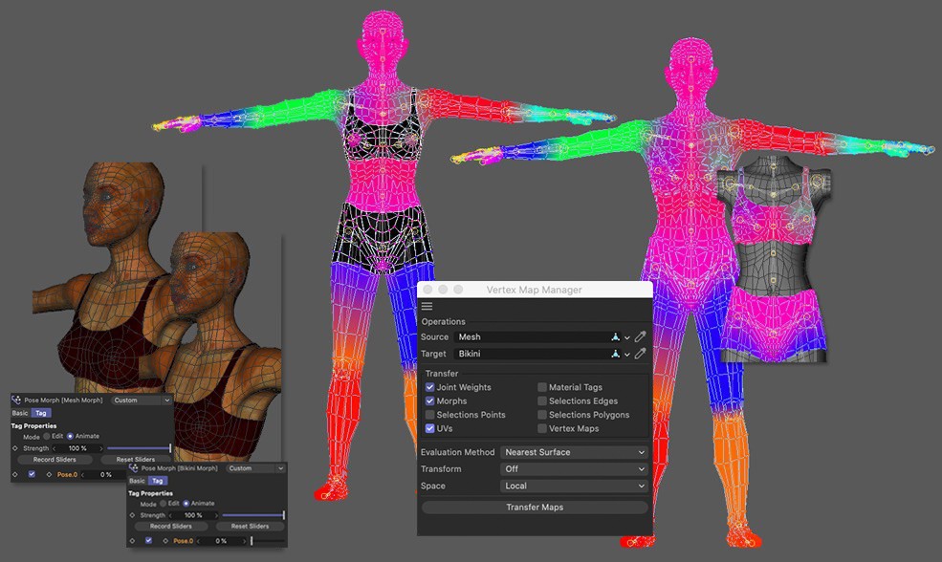Open the Evaluation Method dropdown

point(574,452)
